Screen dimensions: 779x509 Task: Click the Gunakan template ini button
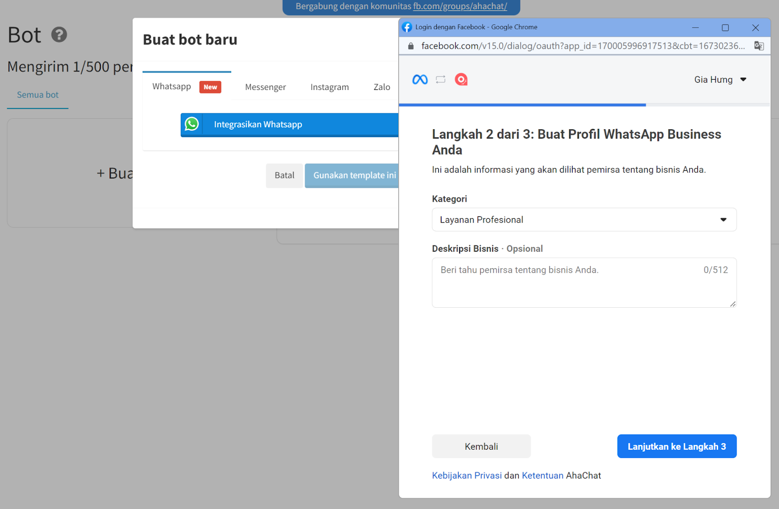[x=352, y=176]
